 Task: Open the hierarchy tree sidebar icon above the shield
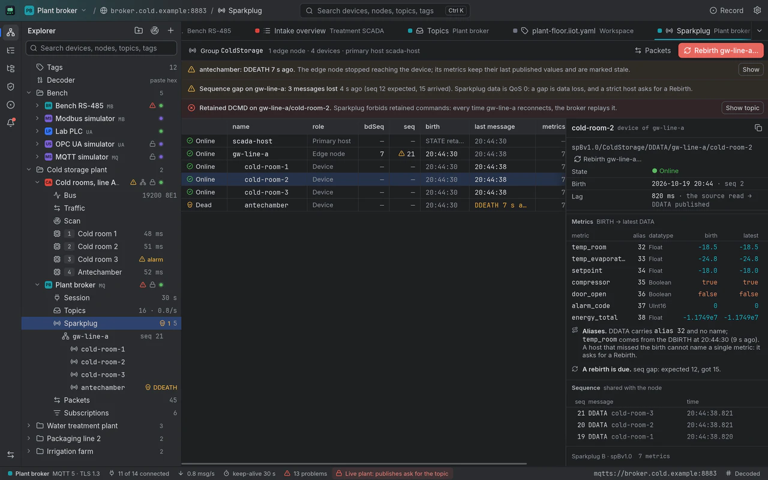point(11,68)
